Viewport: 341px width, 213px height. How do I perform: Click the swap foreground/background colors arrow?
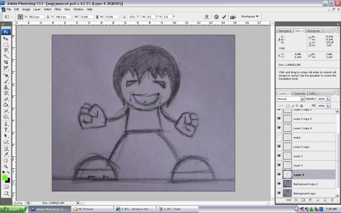[x=9, y=172]
